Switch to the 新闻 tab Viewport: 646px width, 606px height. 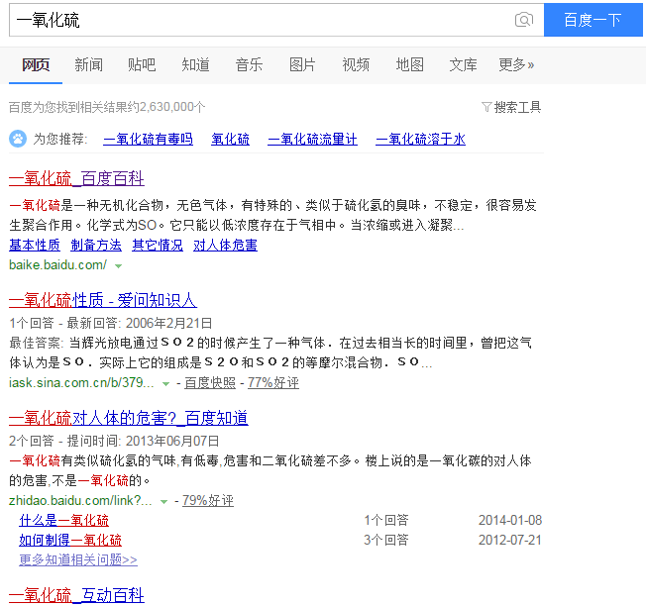pos(88,64)
